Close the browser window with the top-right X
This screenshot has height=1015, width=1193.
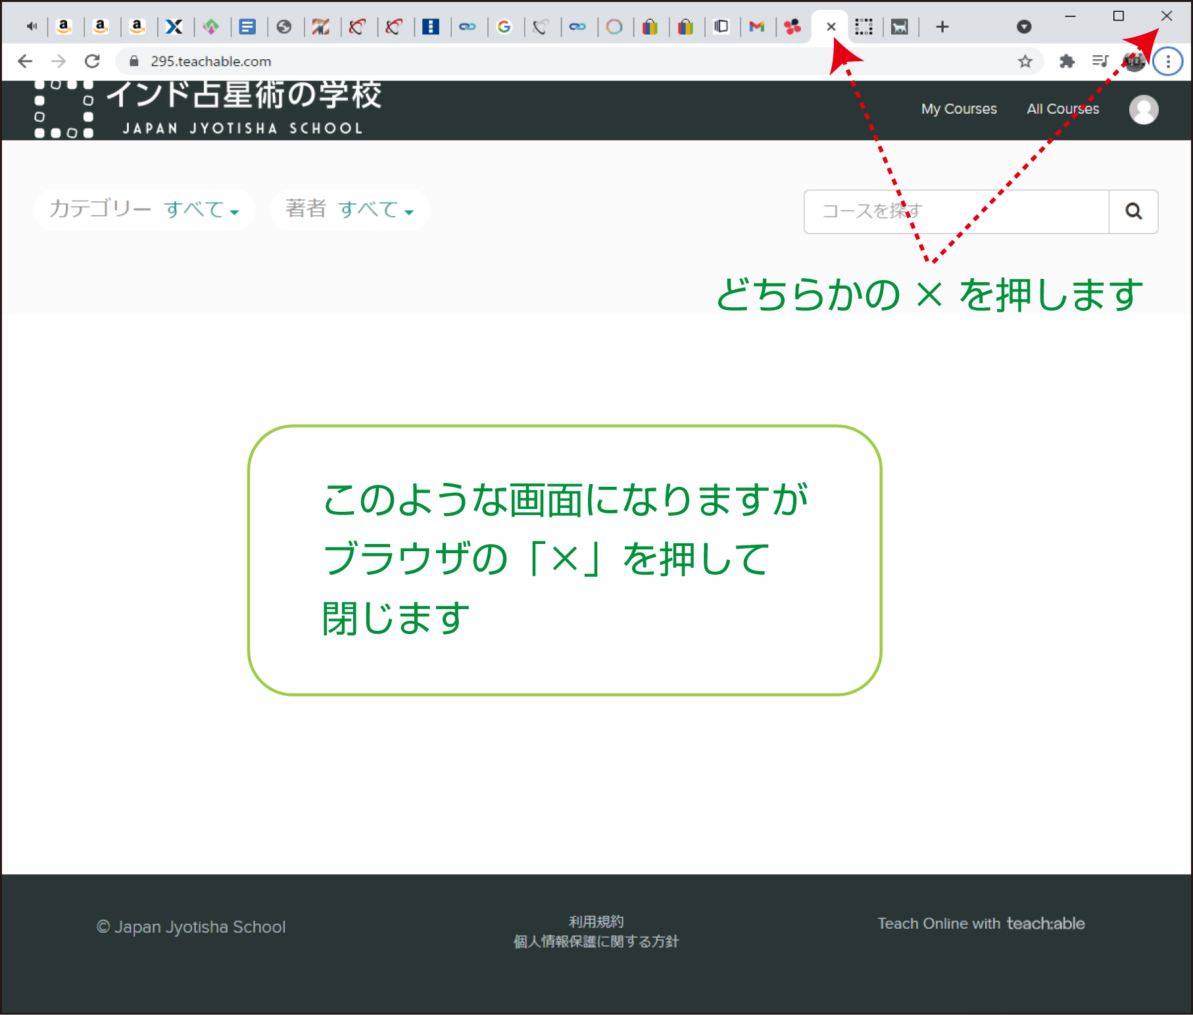point(1167,16)
